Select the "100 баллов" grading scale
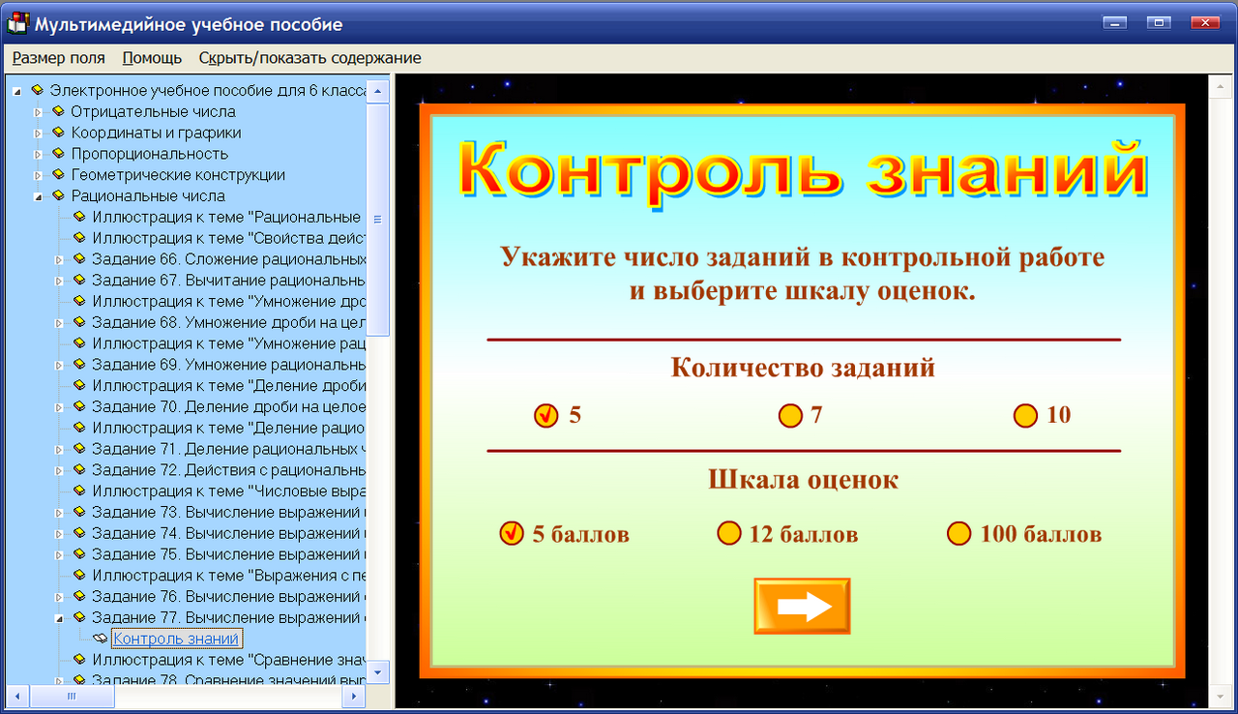 [958, 532]
